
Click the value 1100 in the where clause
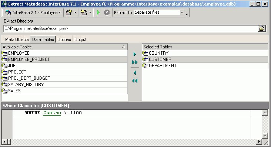(x=76, y=113)
